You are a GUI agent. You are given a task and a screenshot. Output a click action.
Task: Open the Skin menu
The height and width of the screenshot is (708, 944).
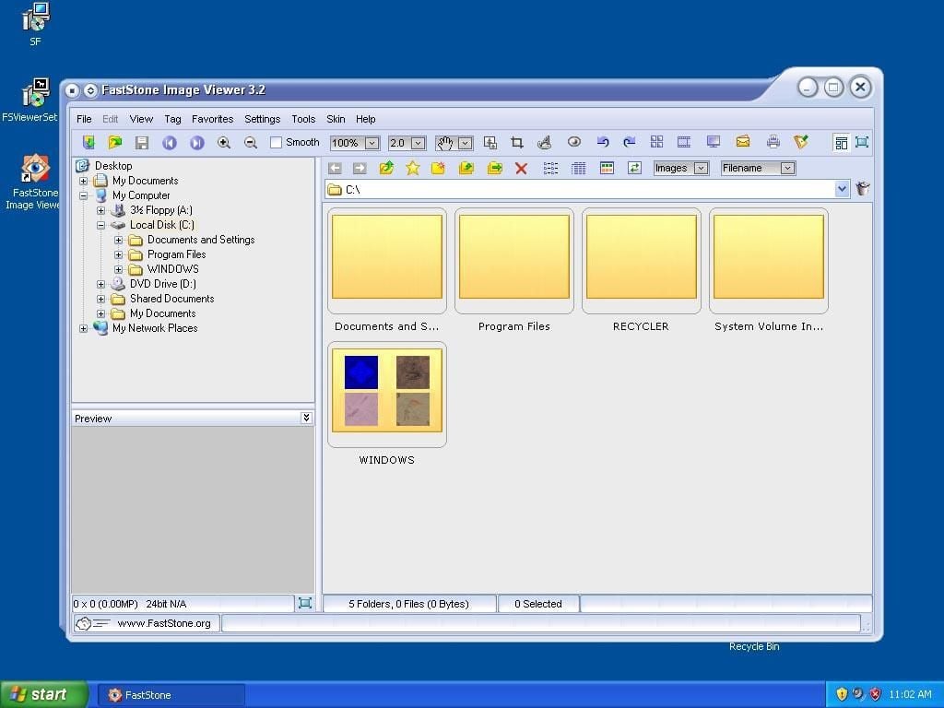(336, 119)
